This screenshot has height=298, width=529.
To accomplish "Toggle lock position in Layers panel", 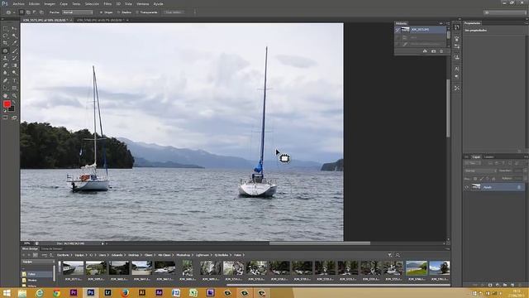I will [x=488, y=179].
